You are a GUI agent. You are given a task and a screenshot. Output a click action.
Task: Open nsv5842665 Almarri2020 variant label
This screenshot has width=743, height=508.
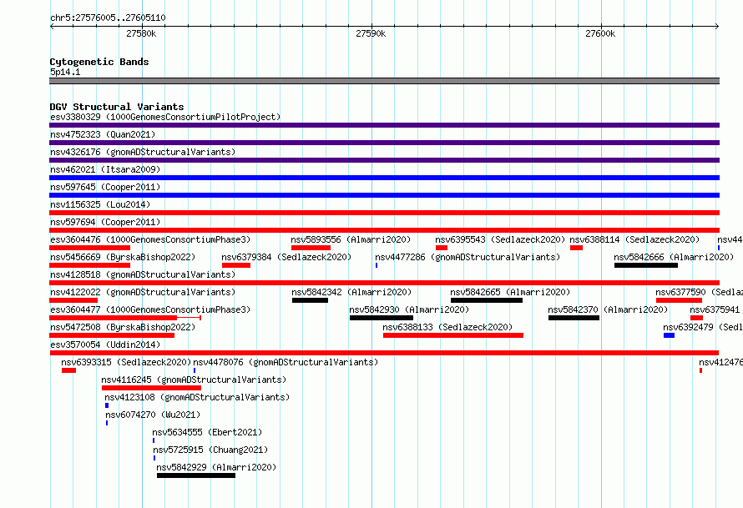click(x=510, y=292)
